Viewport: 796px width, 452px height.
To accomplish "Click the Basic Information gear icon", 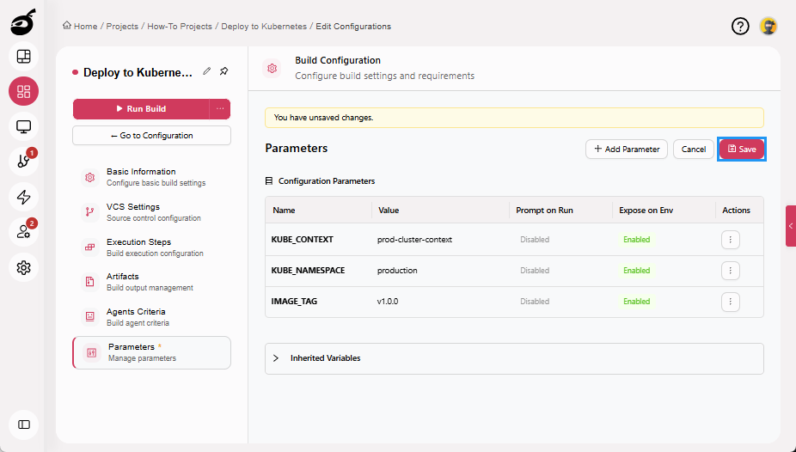I will (x=90, y=177).
